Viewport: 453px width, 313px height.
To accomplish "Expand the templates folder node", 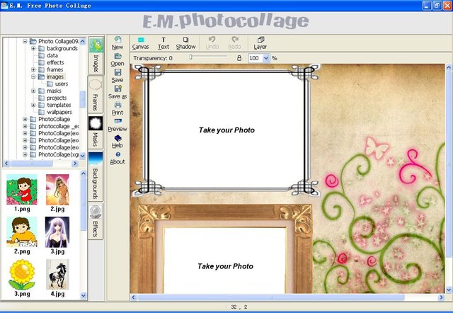I will [x=33, y=105].
